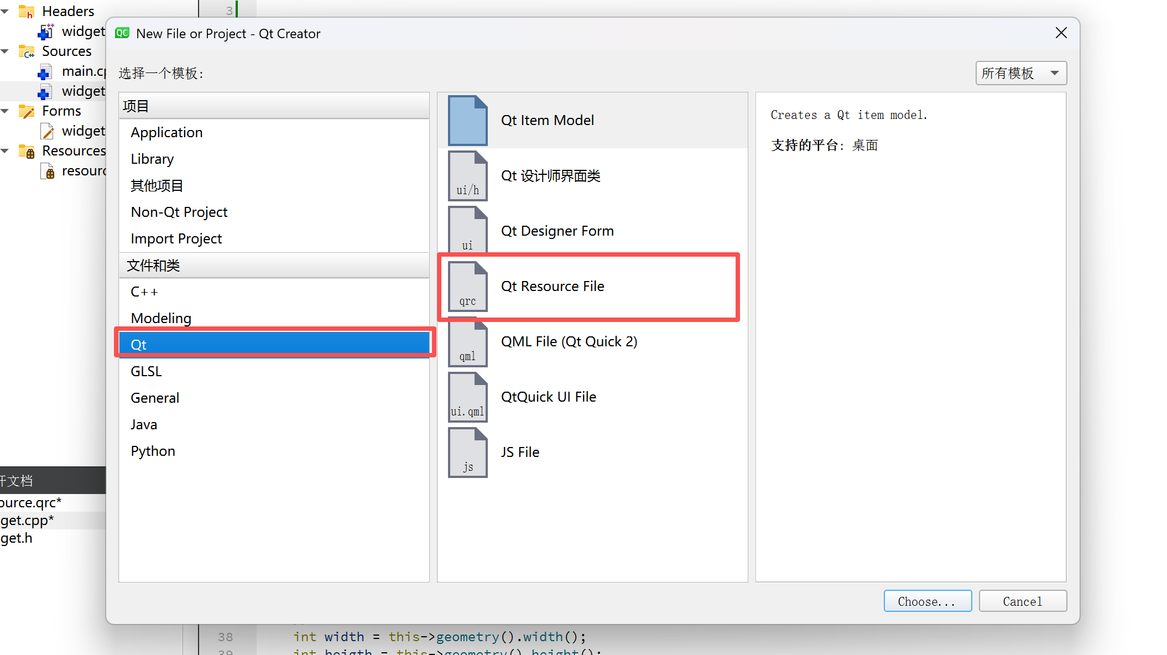
Task: Click the ui/h Qt designer class icon
Action: [467, 176]
